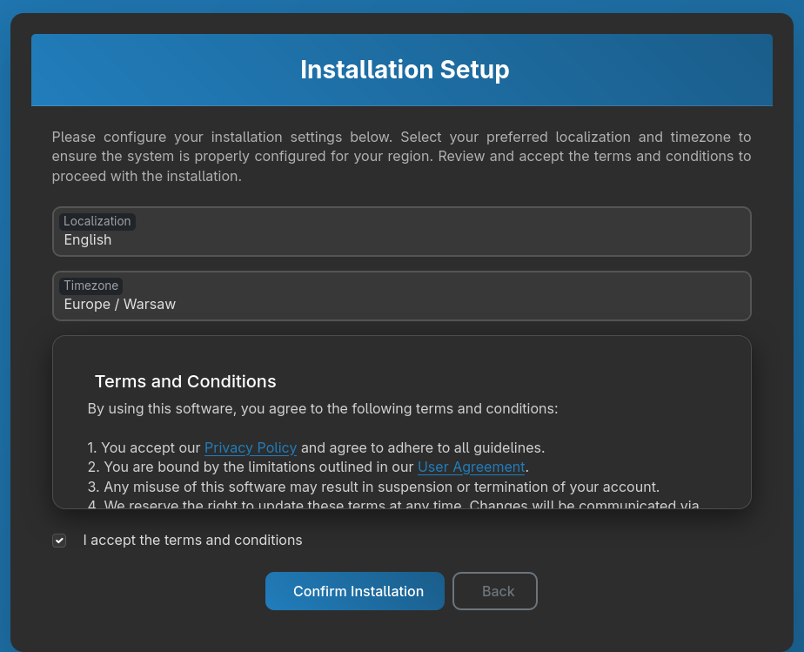This screenshot has width=804, height=652.
Task: Click the 'Europe / Warsaw' timezone value
Action: pyautogui.click(x=120, y=305)
